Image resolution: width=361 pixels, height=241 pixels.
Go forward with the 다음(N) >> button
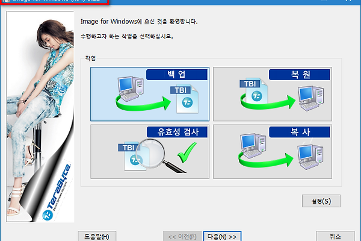[x=222, y=236]
